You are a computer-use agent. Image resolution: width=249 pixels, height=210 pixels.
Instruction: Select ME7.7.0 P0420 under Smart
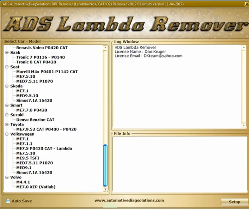pos(32,110)
